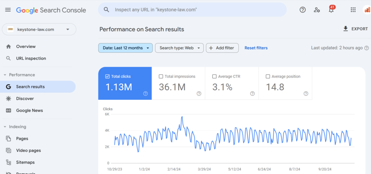
Task: Click the 1.13M total clicks value
Action: [x=118, y=87]
